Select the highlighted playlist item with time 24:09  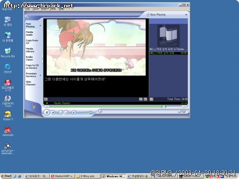tap(168, 53)
